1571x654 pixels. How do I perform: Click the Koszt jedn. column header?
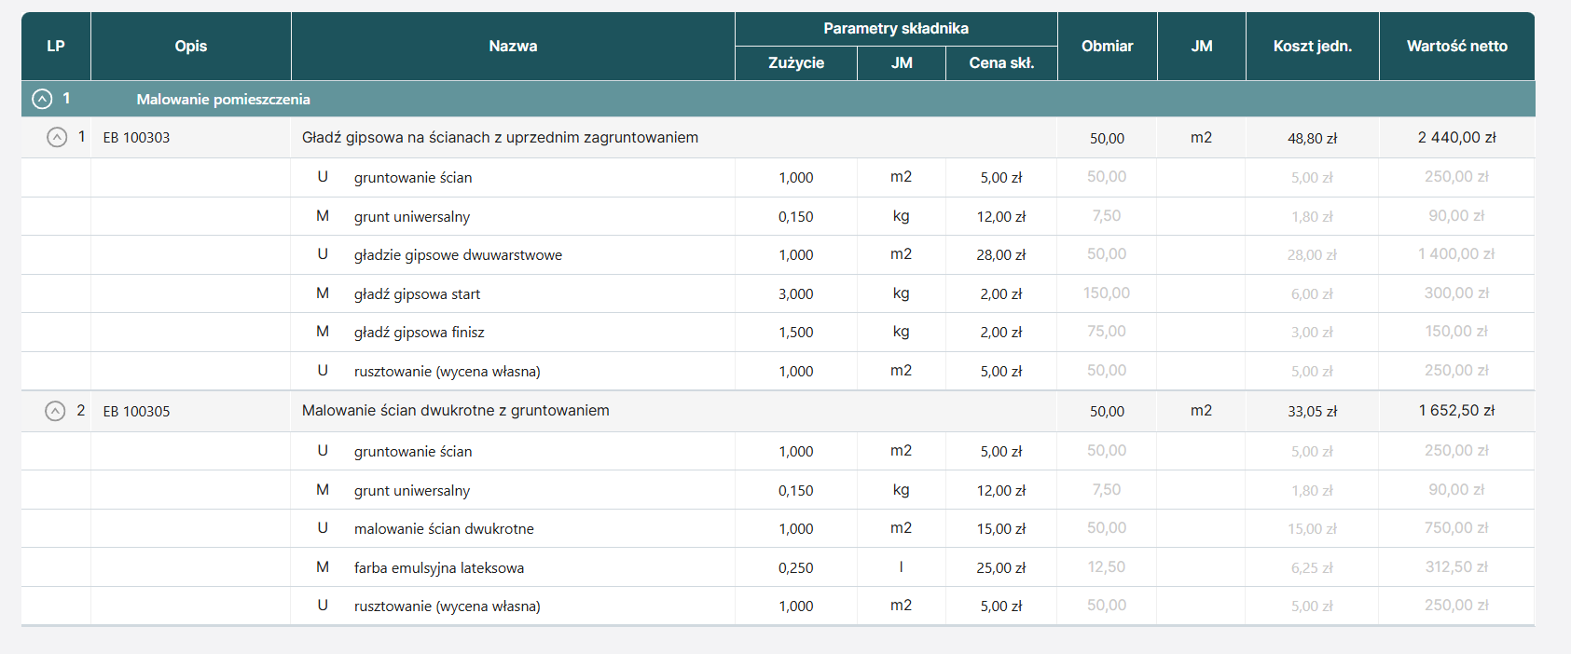pyautogui.click(x=1312, y=46)
